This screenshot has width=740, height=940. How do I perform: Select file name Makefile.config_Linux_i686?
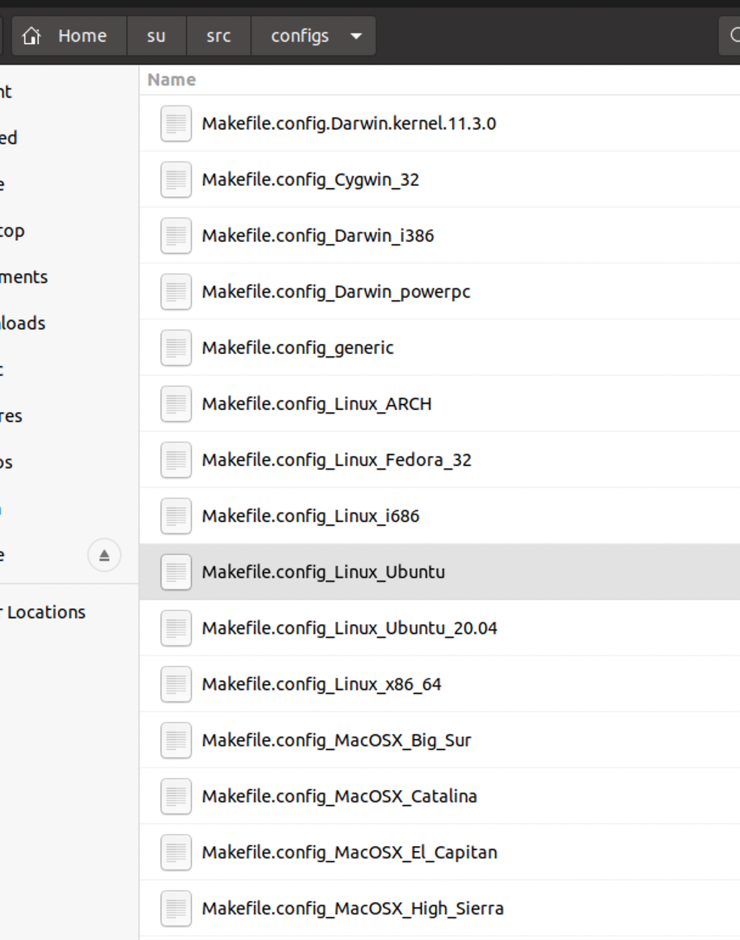point(310,516)
